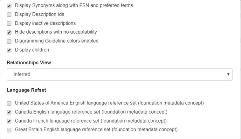This screenshot has height=139, width=241.
Task: Check United States of America English refset box
Action: coord(9,103)
